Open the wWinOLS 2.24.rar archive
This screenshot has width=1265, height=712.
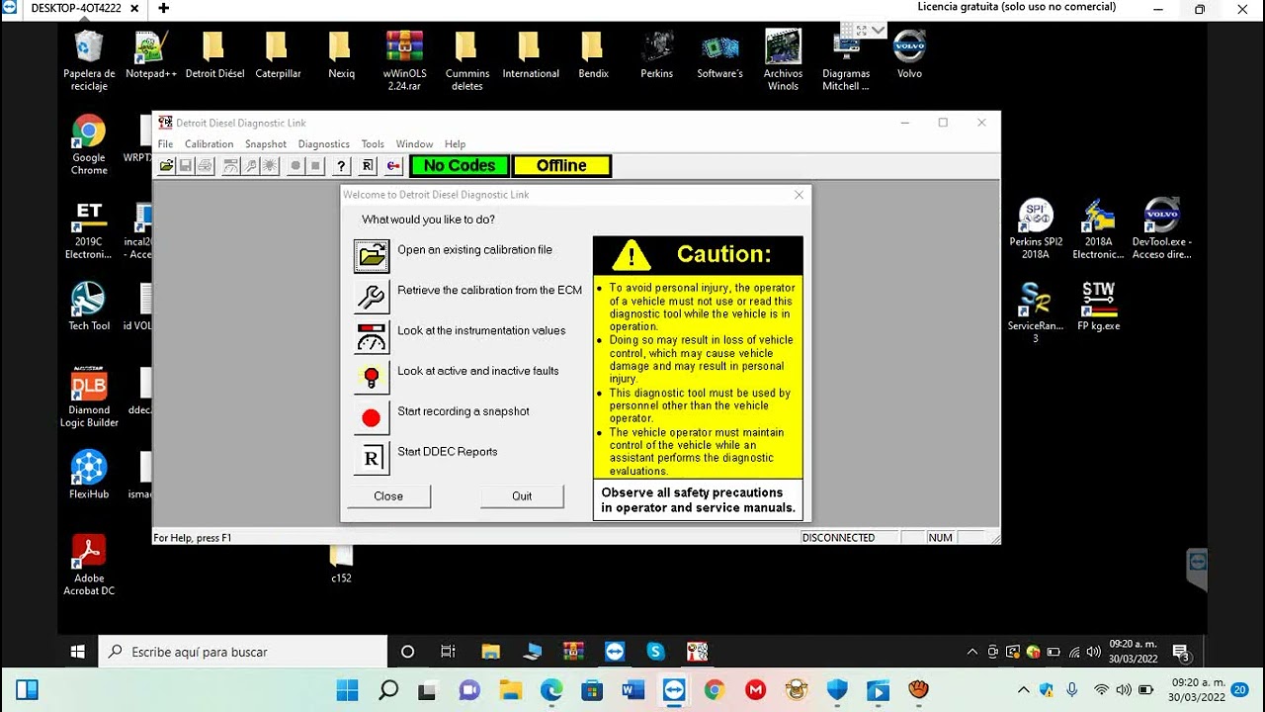tap(405, 60)
